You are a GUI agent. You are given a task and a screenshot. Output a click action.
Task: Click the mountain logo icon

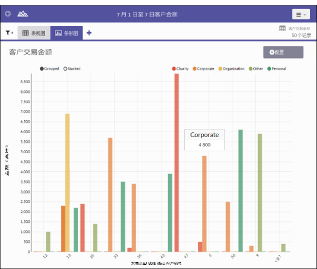22,14
